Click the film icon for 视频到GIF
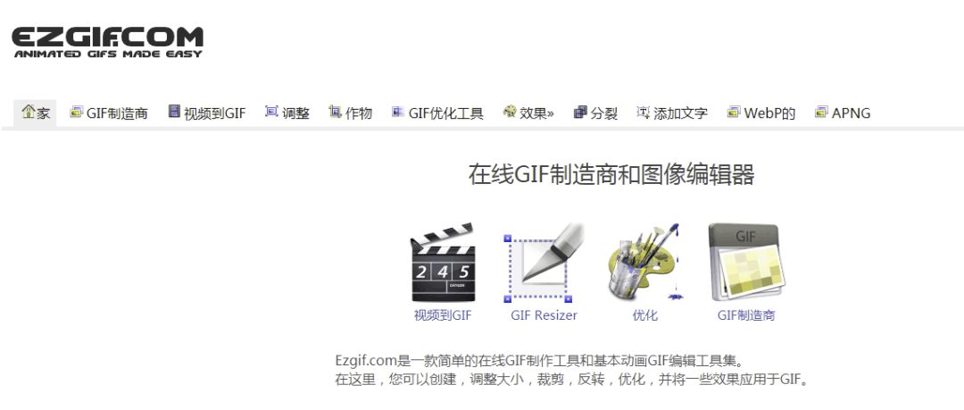The height and width of the screenshot is (410, 964). (x=175, y=112)
